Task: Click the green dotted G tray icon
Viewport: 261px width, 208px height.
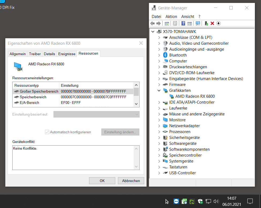Action: [192, 202]
